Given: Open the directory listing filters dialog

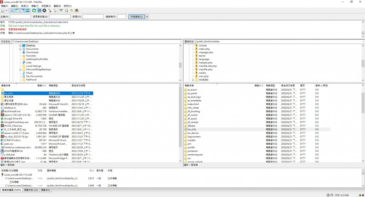Looking at the screenshot, I should (x=61, y=10).
